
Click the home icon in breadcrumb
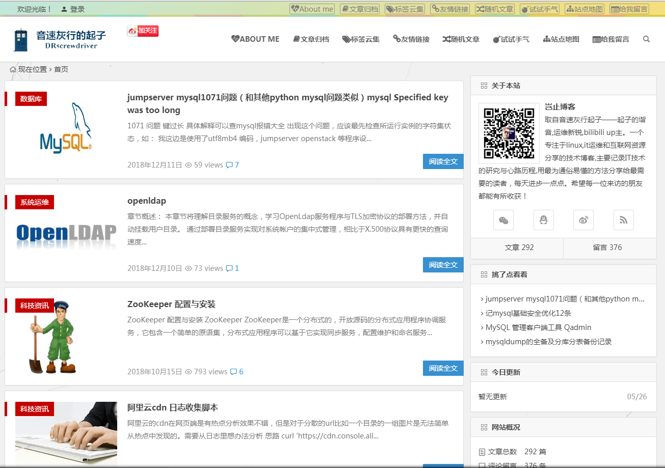point(13,69)
